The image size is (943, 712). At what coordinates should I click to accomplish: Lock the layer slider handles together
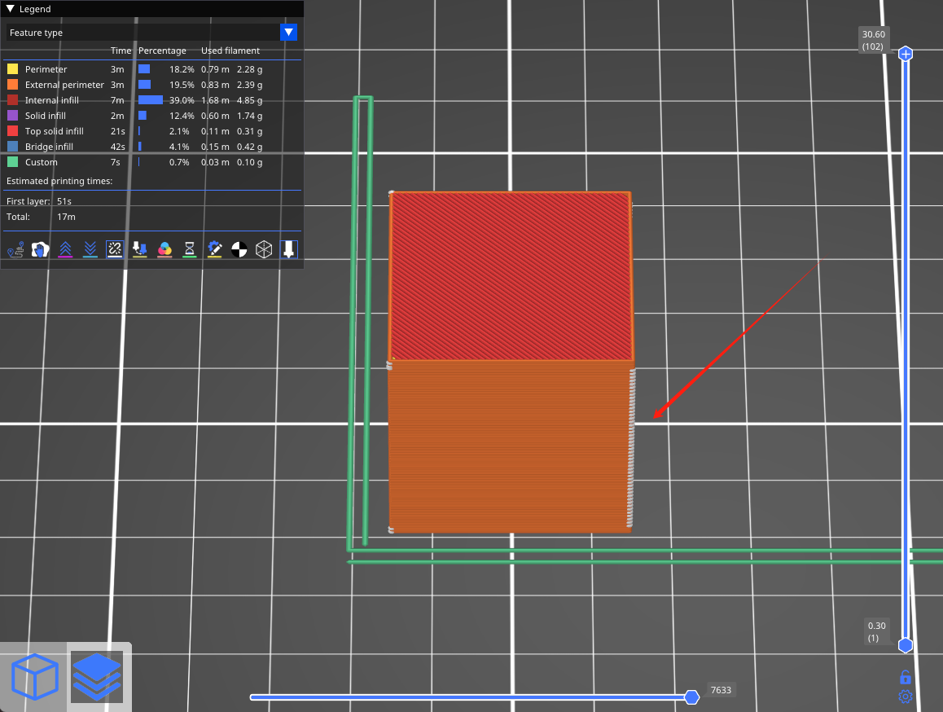(x=906, y=677)
